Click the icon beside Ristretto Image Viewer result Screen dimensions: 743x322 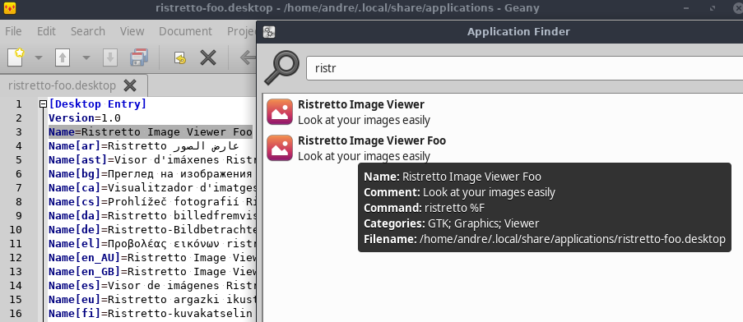(280, 112)
